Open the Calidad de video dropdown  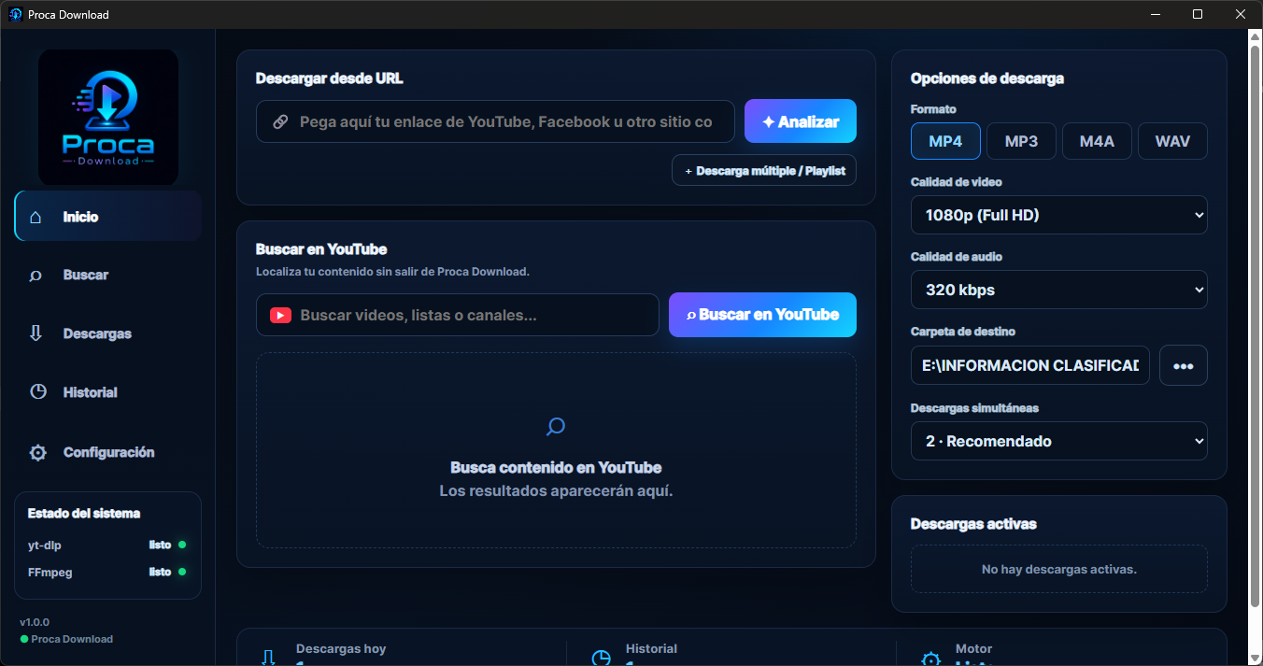(1059, 215)
